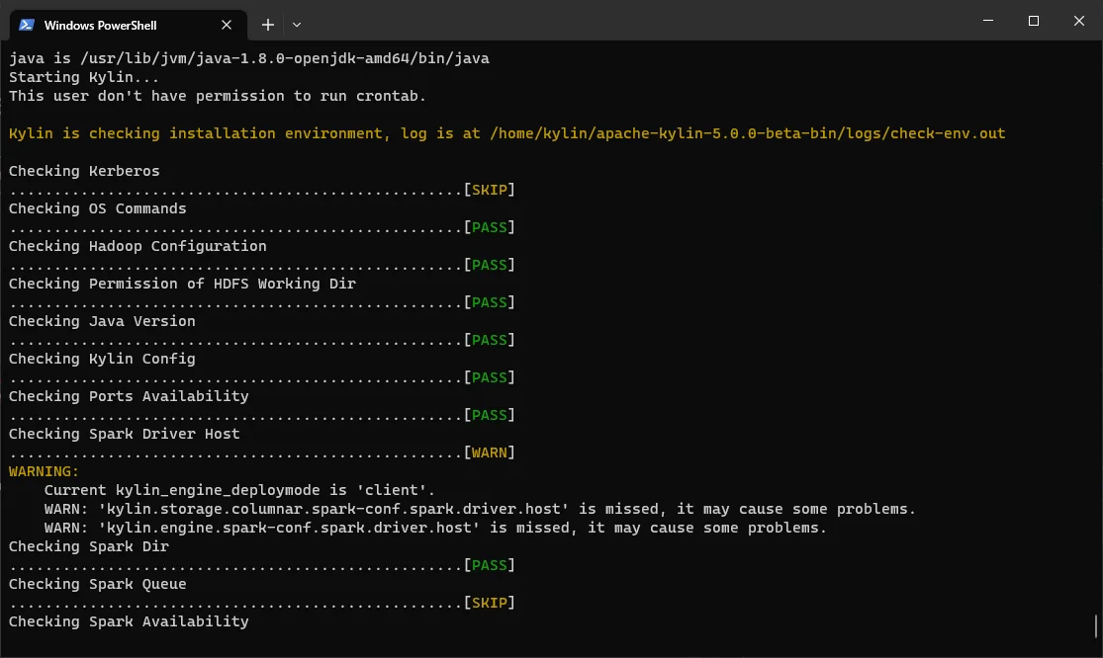This screenshot has width=1103, height=658.
Task: Click the WARN status under Checking Spark Driver Host
Action: pyautogui.click(x=490, y=452)
